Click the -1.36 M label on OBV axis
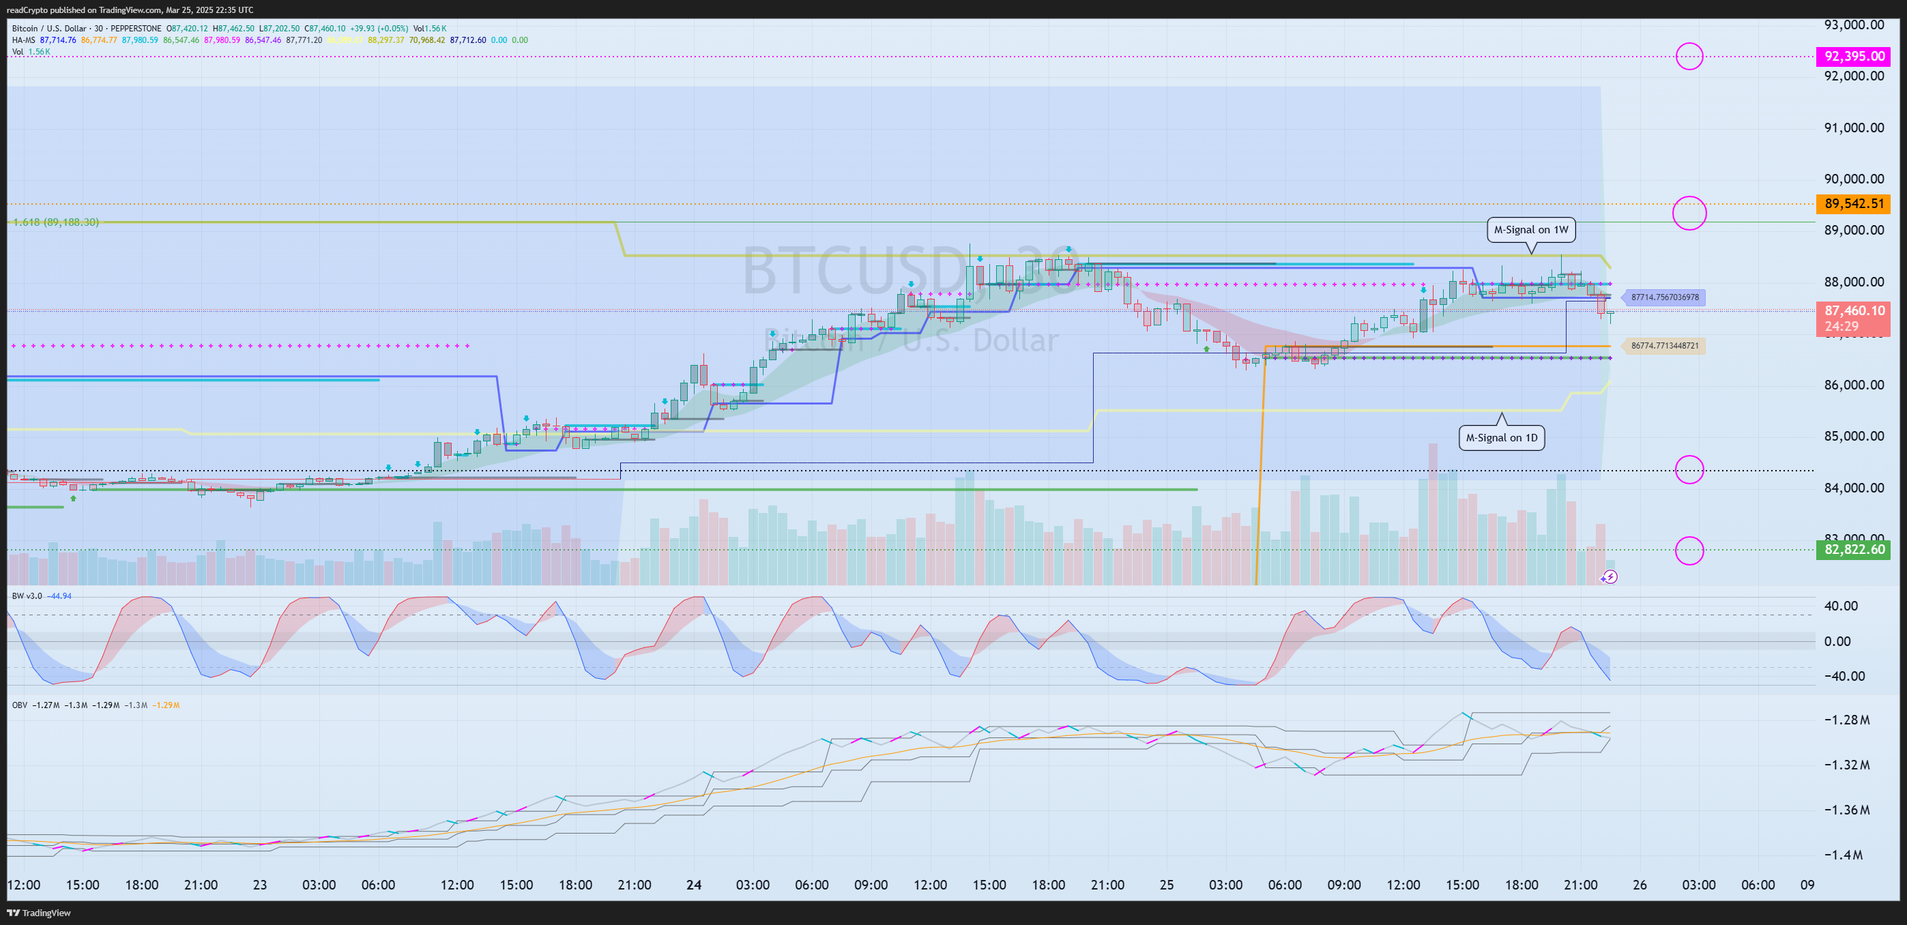 coord(1846,810)
